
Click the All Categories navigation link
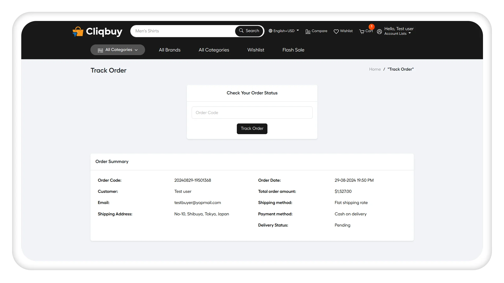pos(214,50)
